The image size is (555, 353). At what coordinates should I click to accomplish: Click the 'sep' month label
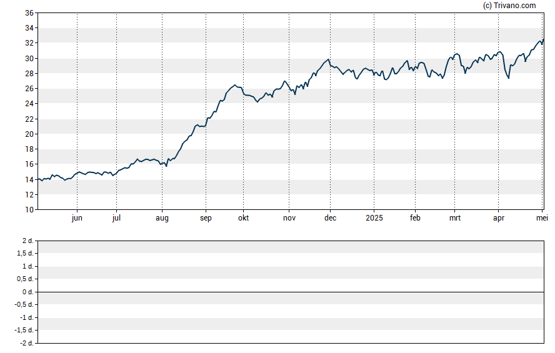click(x=206, y=218)
